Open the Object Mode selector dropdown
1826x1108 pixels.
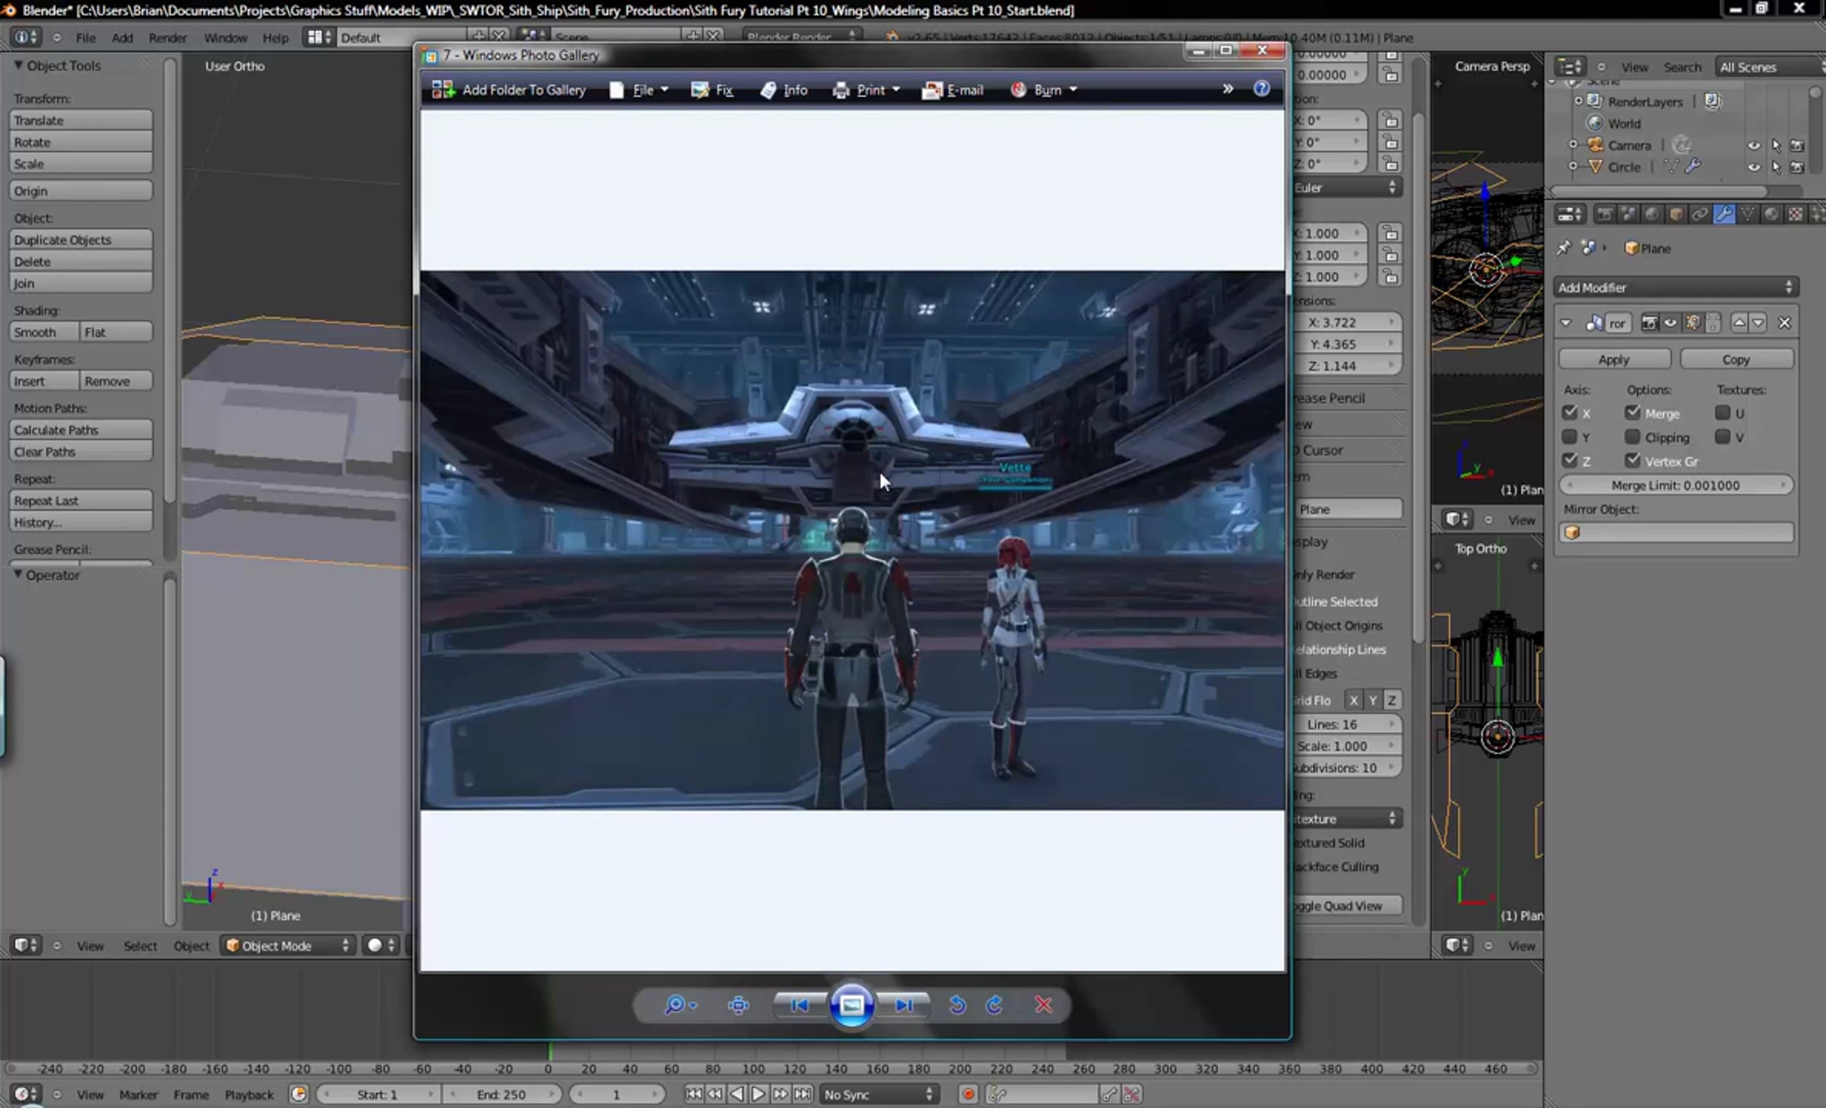[288, 945]
